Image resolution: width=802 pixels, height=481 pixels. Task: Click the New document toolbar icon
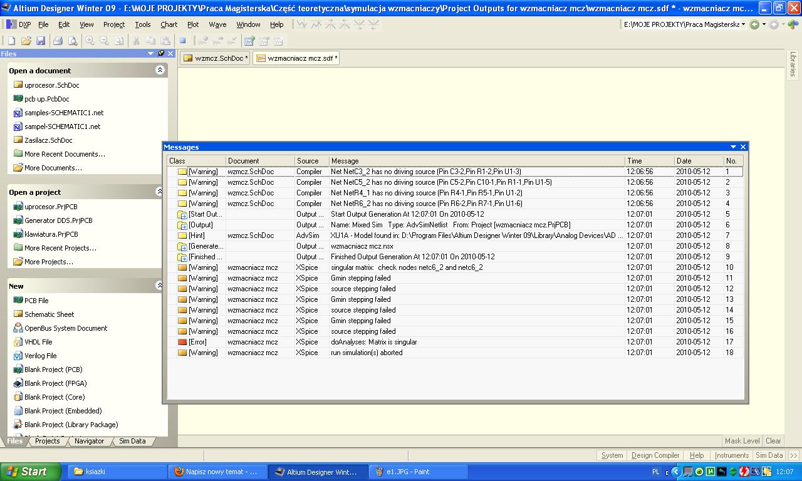point(11,41)
